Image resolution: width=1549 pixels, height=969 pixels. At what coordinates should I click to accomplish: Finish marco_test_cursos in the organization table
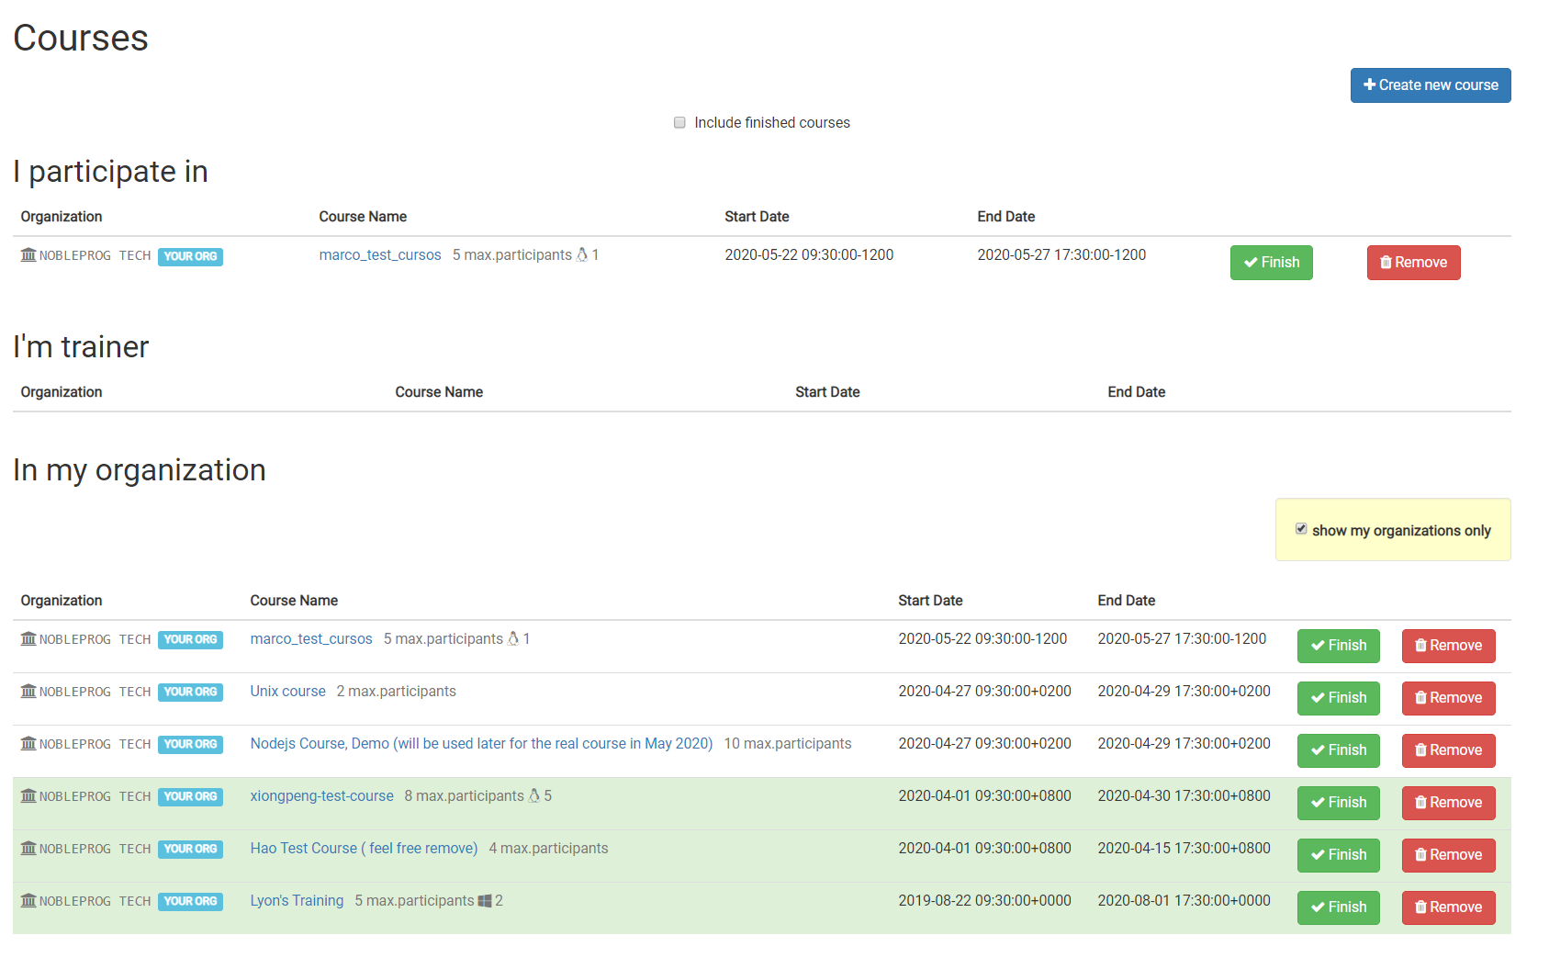click(1338, 646)
